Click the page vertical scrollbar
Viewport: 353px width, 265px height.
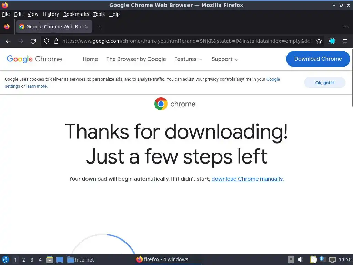click(352, 78)
